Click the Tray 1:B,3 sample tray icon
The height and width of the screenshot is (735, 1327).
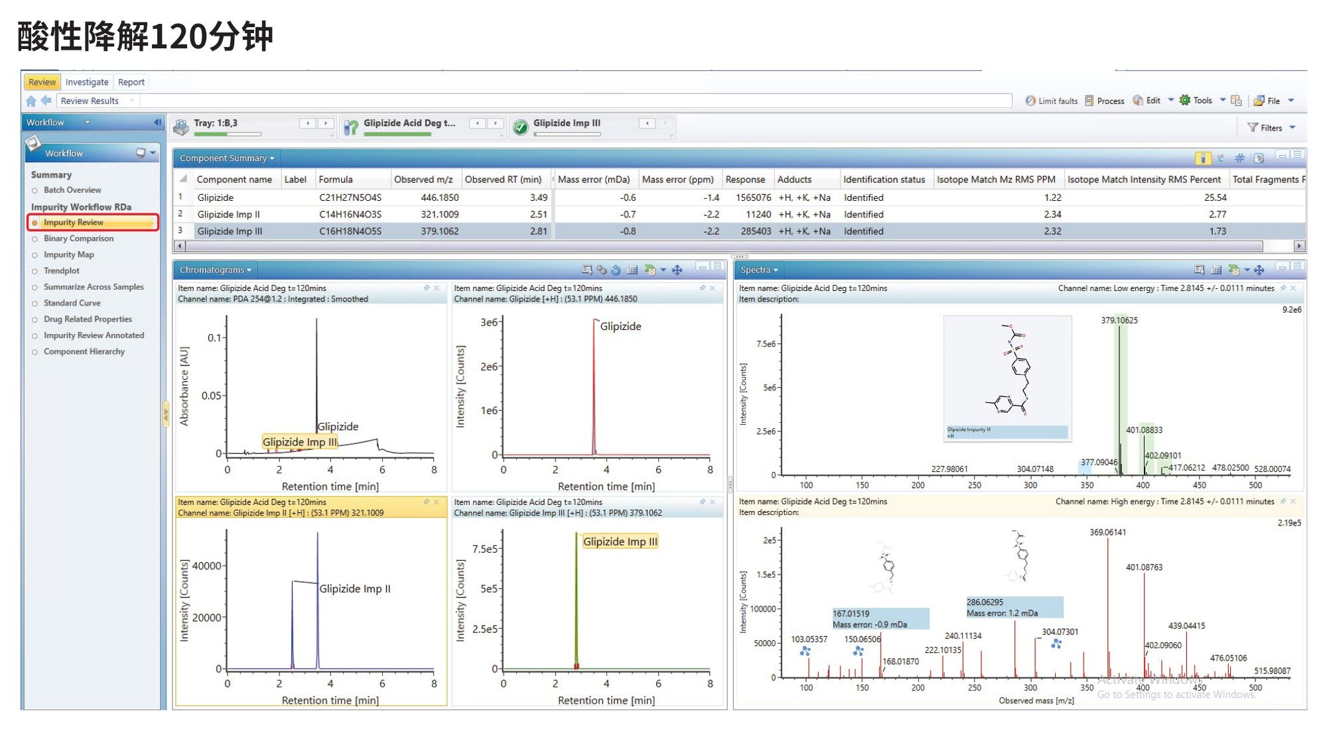[181, 127]
